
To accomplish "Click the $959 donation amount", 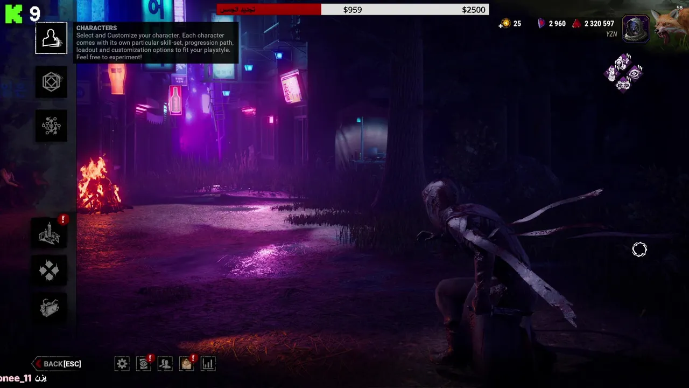I will (x=353, y=10).
